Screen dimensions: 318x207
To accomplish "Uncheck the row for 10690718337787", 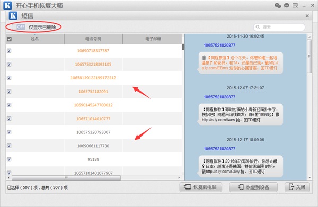I will click(9, 51).
